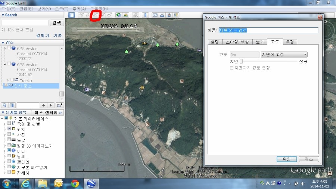336x189 pixels.
Task: Click the split-view icon beside the Places magnifier
Action: pos(12,105)
